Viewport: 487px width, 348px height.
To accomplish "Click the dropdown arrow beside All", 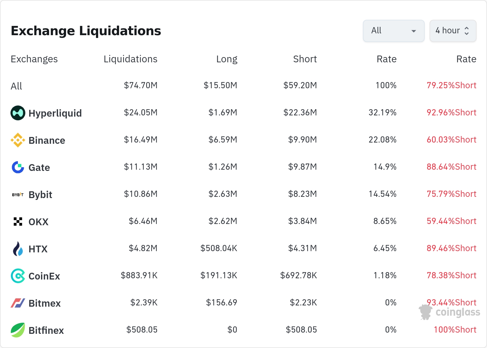I will [x=414, y=31].
